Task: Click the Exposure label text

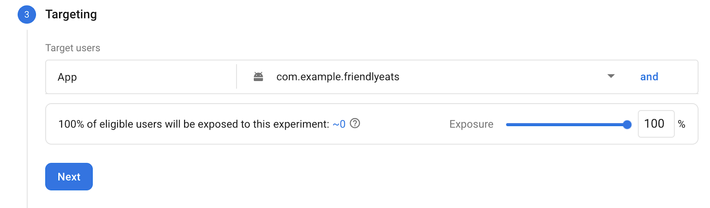Action: coord(471,124)
